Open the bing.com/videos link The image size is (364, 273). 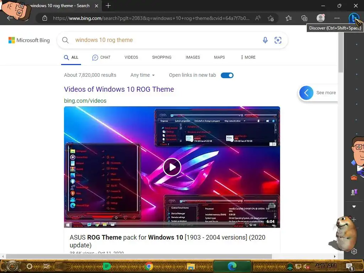tap(85, 101)
